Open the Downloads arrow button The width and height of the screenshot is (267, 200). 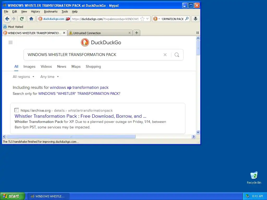point(196,19)
